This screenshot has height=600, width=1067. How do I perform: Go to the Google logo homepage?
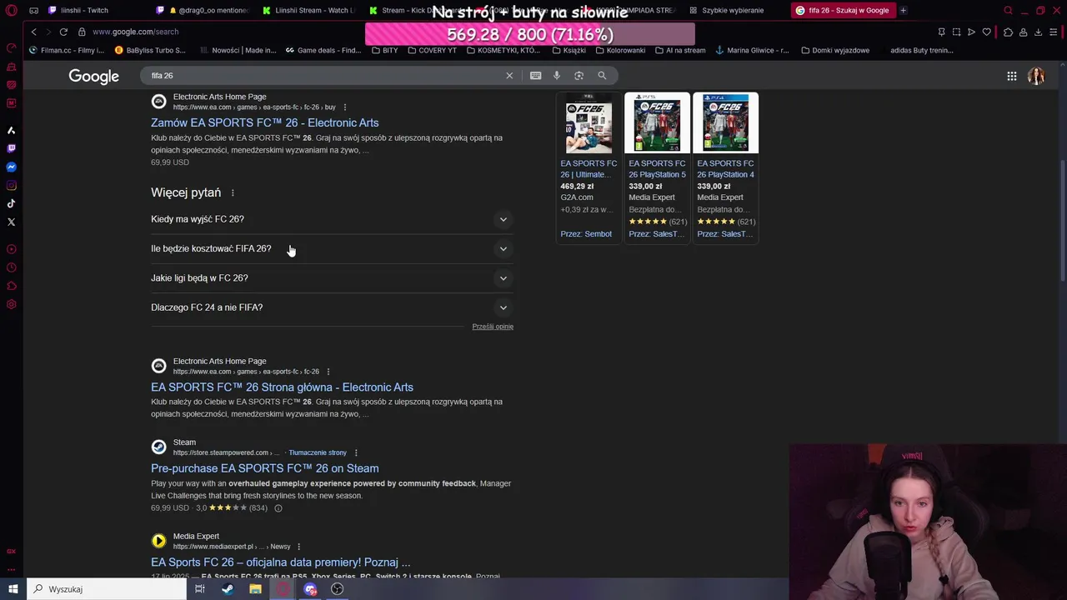(93, 76)
